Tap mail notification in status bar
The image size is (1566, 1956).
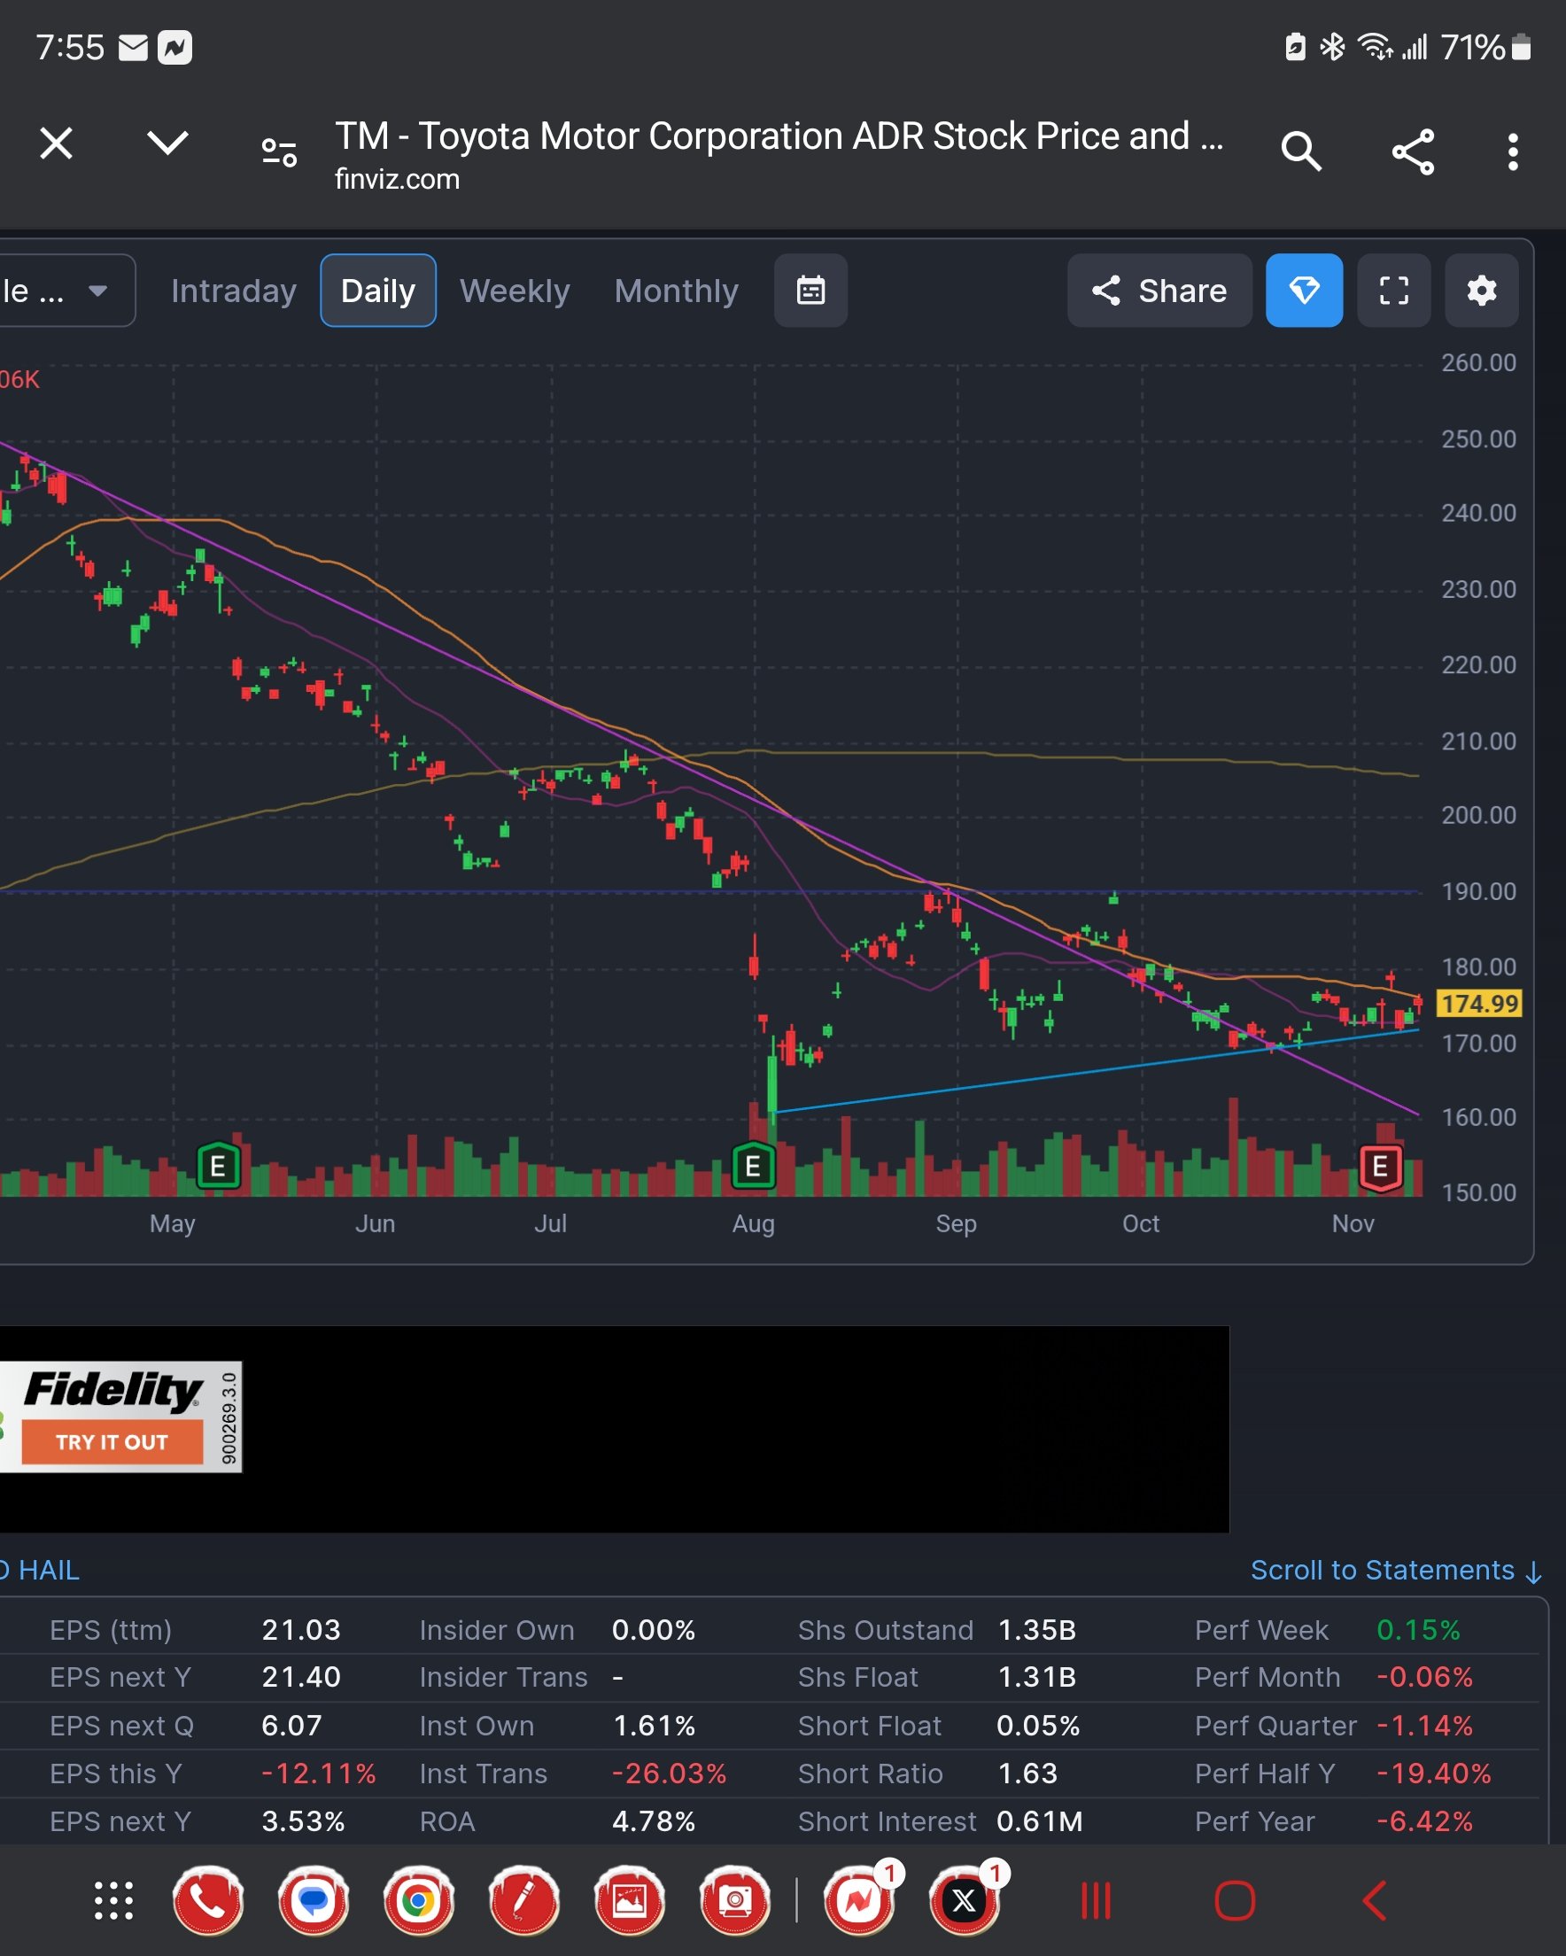point(134,48)
